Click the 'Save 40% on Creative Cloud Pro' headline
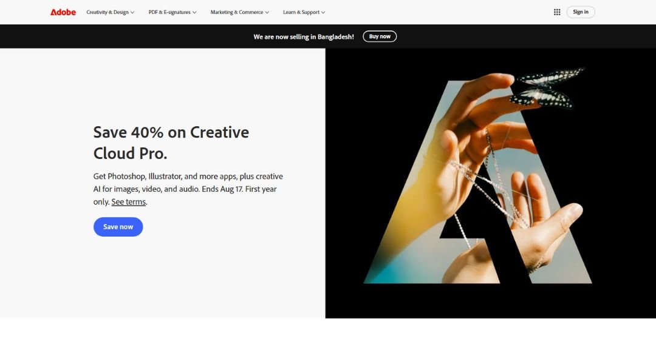The image size is (656, 364). [x=171, y=143]
